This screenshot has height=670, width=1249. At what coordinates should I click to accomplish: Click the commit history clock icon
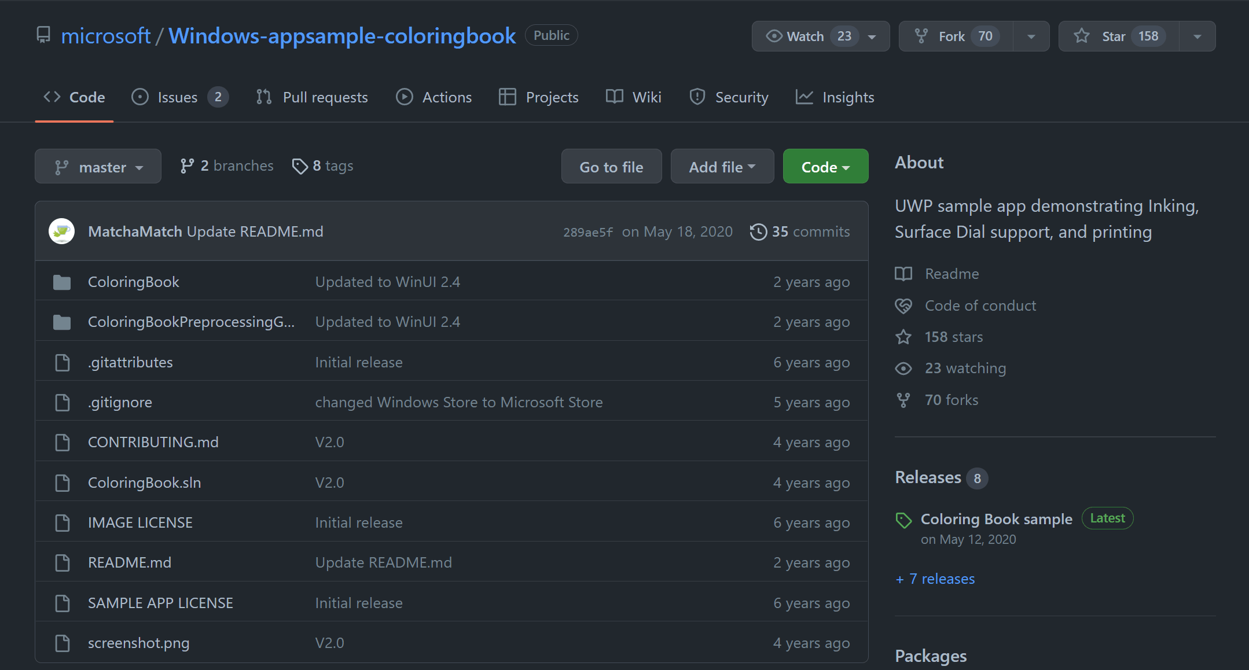tap(757, 231)
